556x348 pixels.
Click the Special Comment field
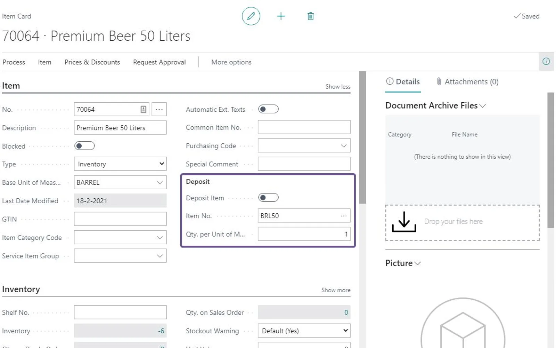pos(304,164)
